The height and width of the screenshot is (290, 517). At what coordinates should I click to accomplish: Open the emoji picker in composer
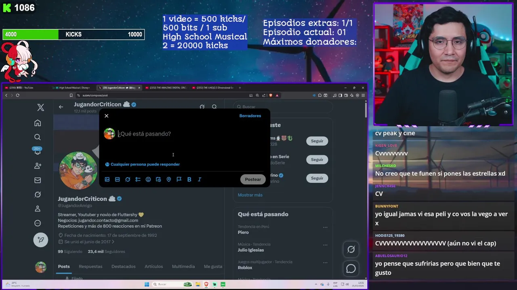148,179
